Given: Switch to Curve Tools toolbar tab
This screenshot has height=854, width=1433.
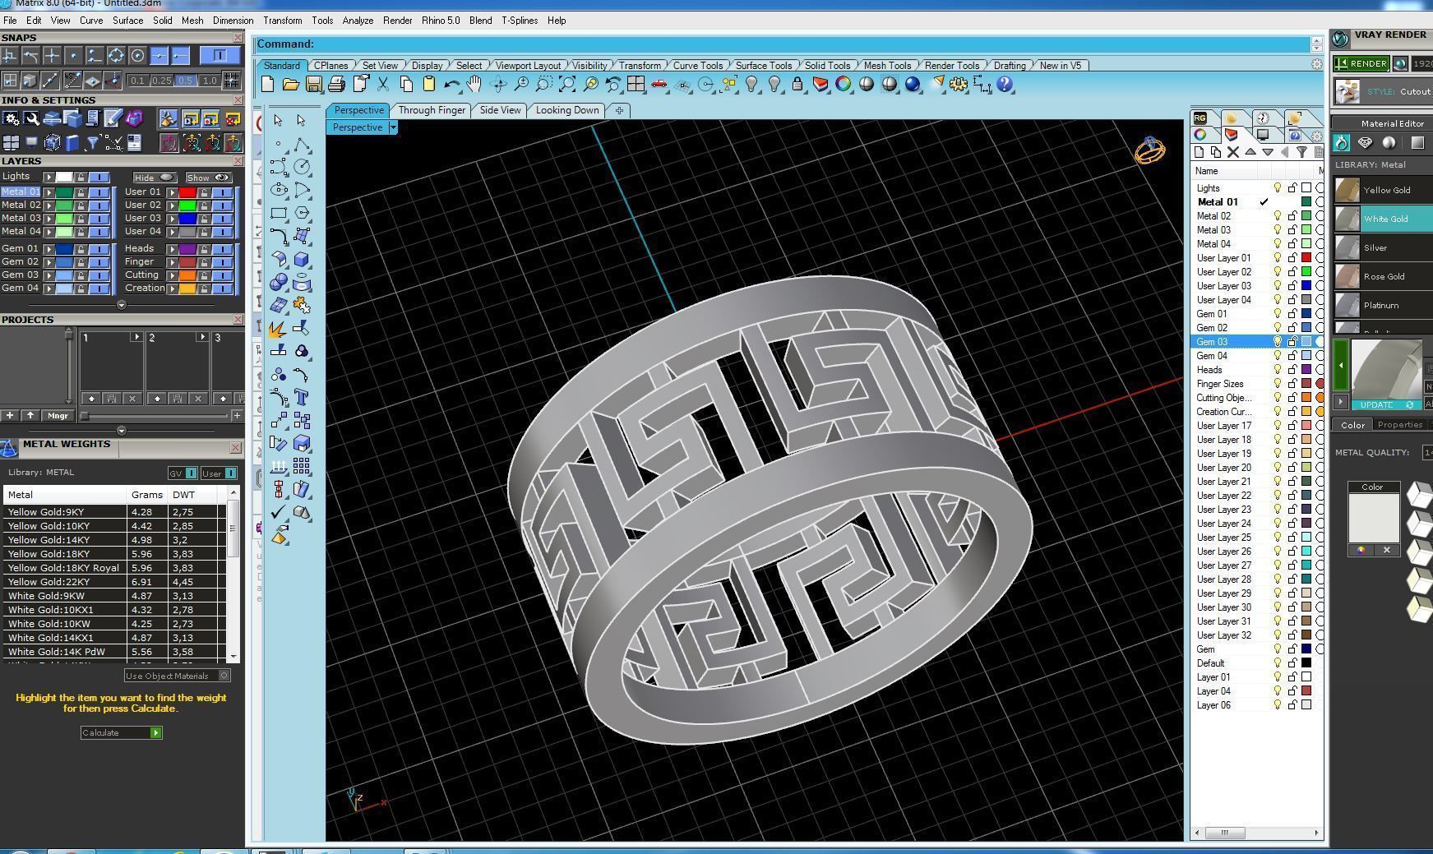Looking at the screenshot, I should (x=697, y=66).
